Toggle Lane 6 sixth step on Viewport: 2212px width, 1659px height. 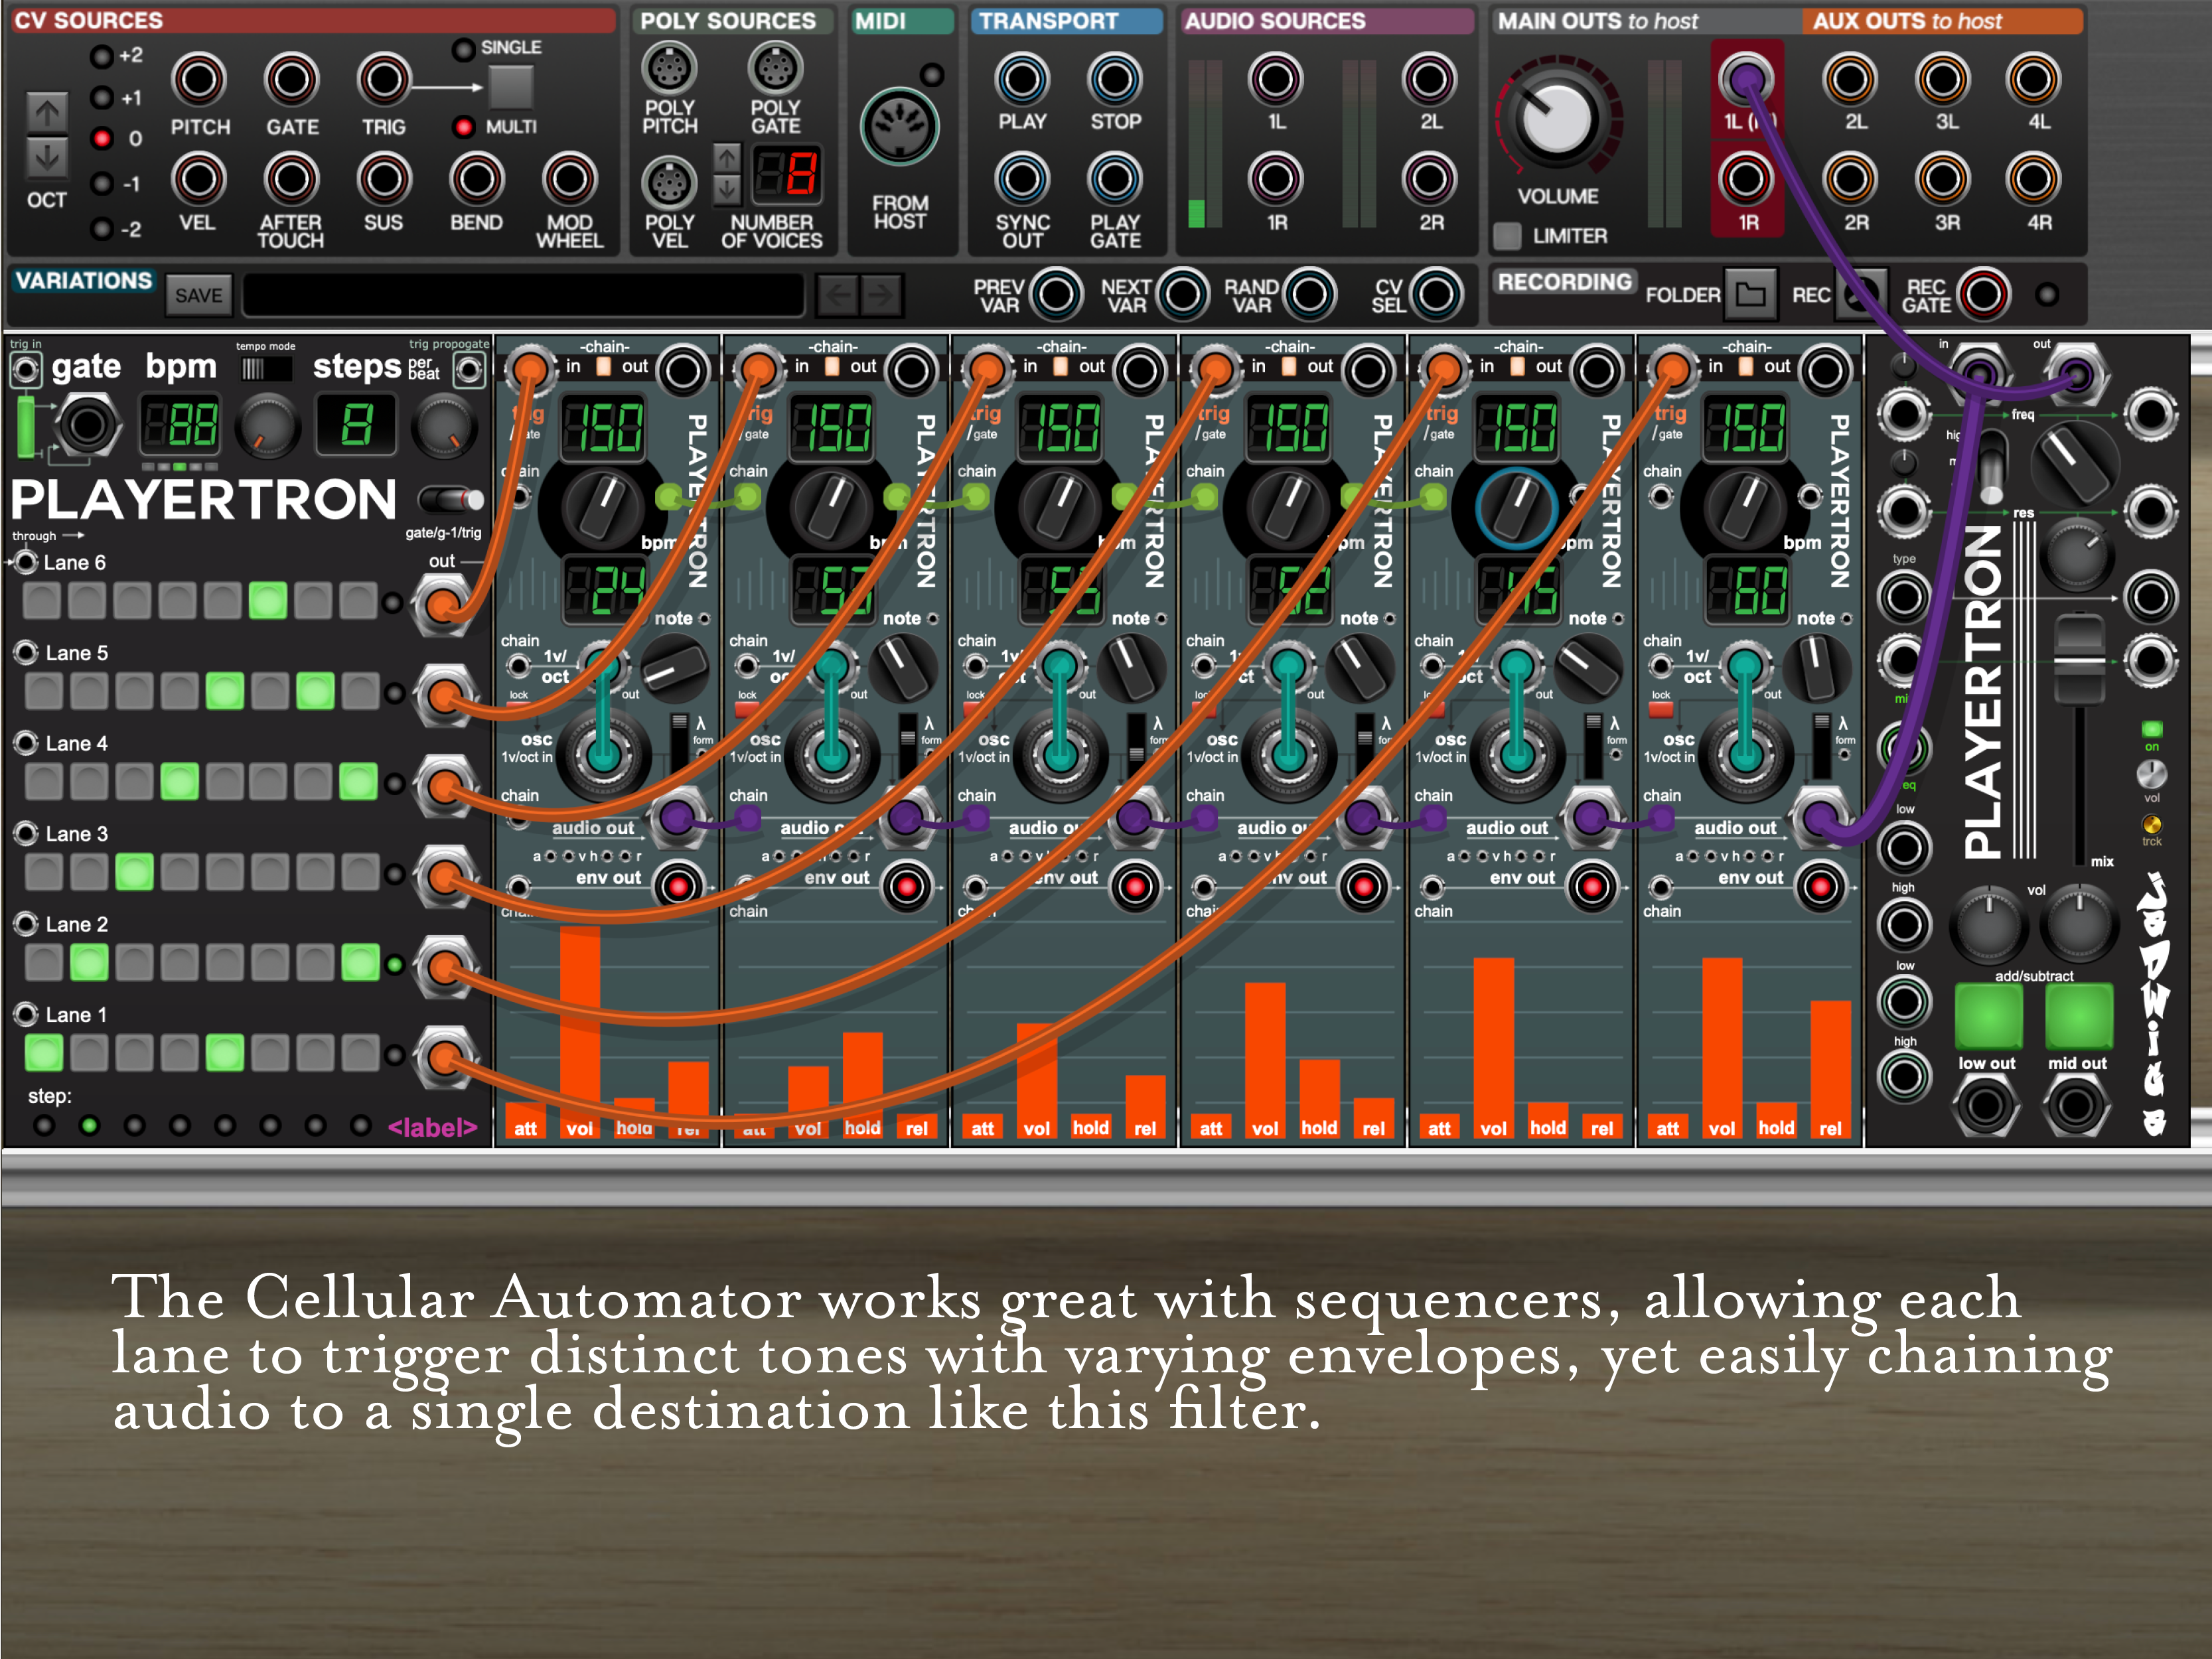[267, 601]
